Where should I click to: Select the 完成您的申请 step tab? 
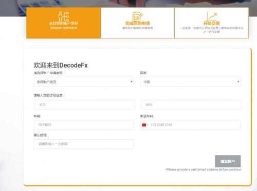click(138, 23)
